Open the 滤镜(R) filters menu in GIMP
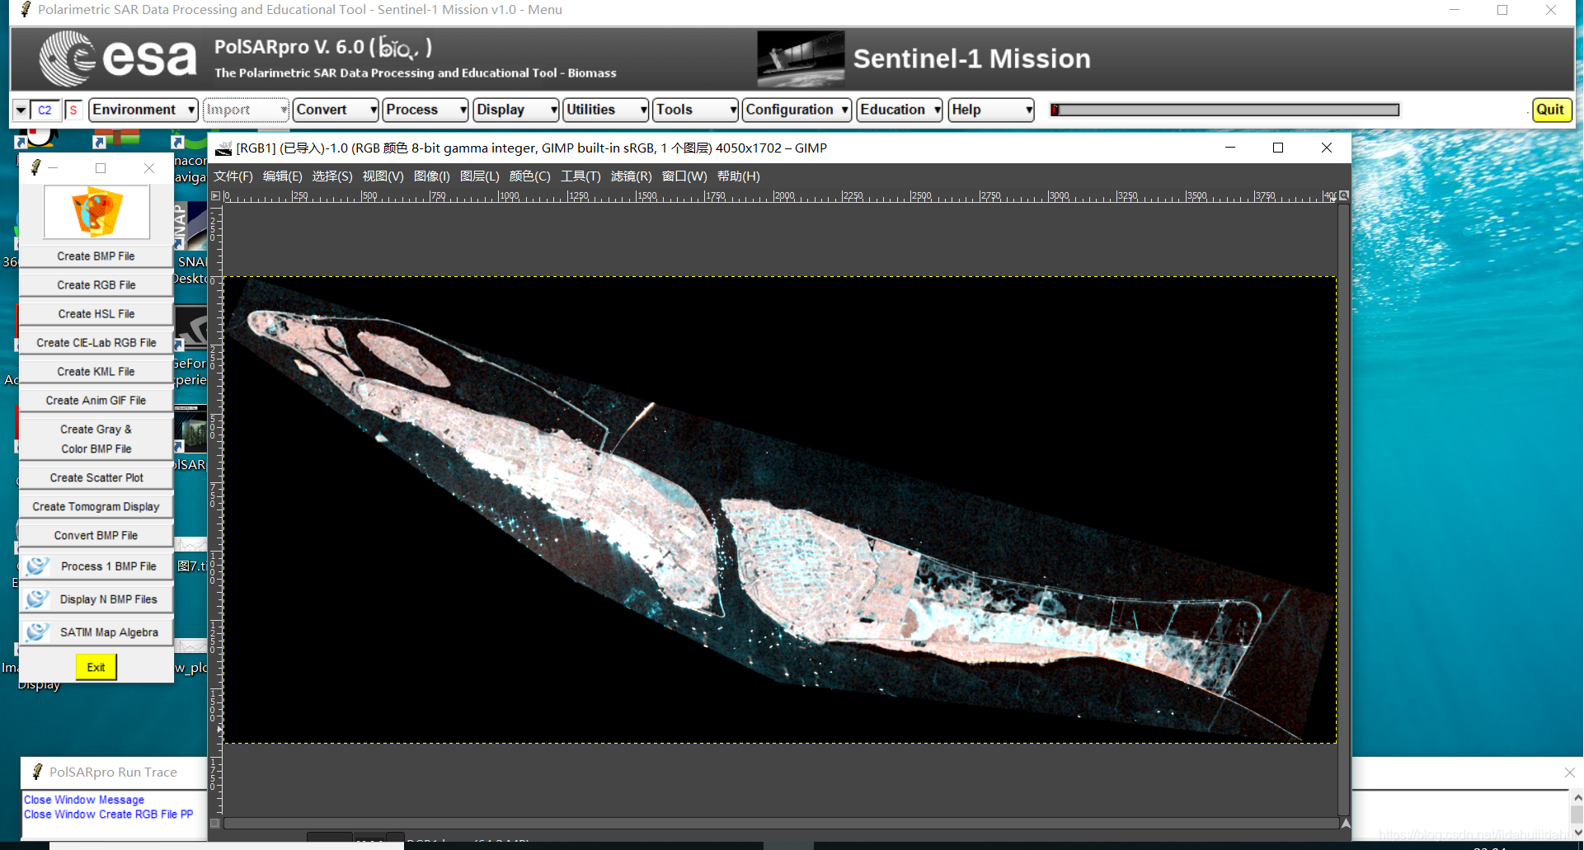The width and height of the screenshot is (1584, 850). 632,176
